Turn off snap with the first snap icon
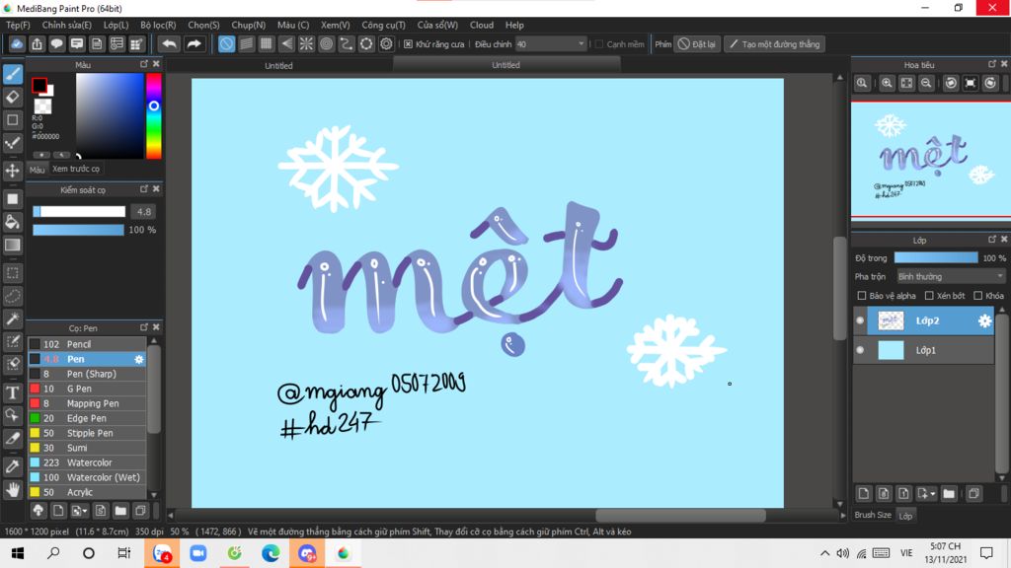 226,43
